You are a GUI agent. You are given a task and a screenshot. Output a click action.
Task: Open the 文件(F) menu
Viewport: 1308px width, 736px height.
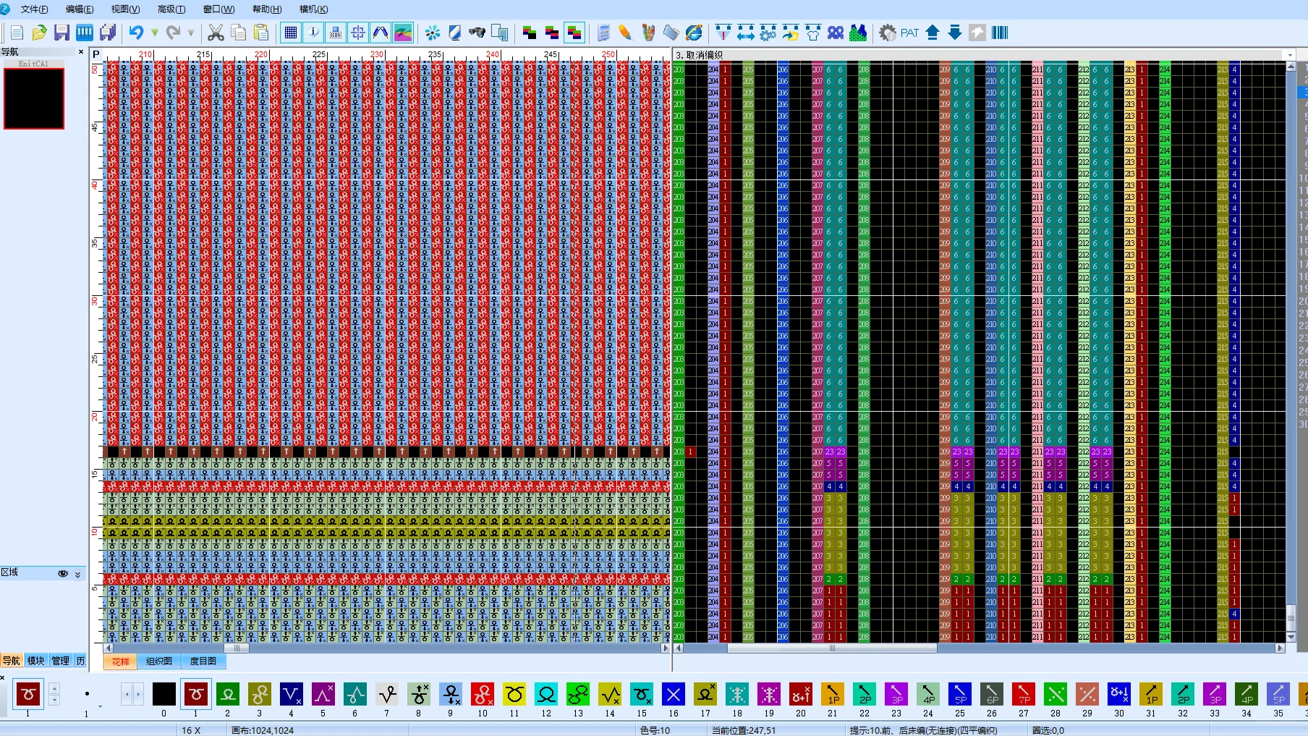click(x=35, y=9)
